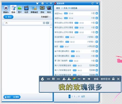Image resolution: width=122 pixels, height=104 pixels.
Task: Open the 屏幕捕捉 screen capture tab
Action: point(34,9)
